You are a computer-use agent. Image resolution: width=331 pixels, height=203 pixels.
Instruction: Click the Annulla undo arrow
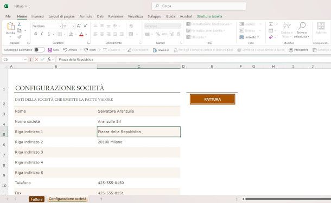(x=65, y=50)
